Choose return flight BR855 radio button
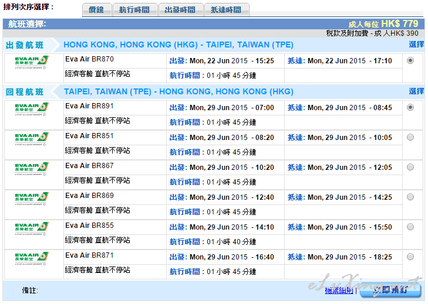Viewport: 428px width, 304px height. click(410, 227)
